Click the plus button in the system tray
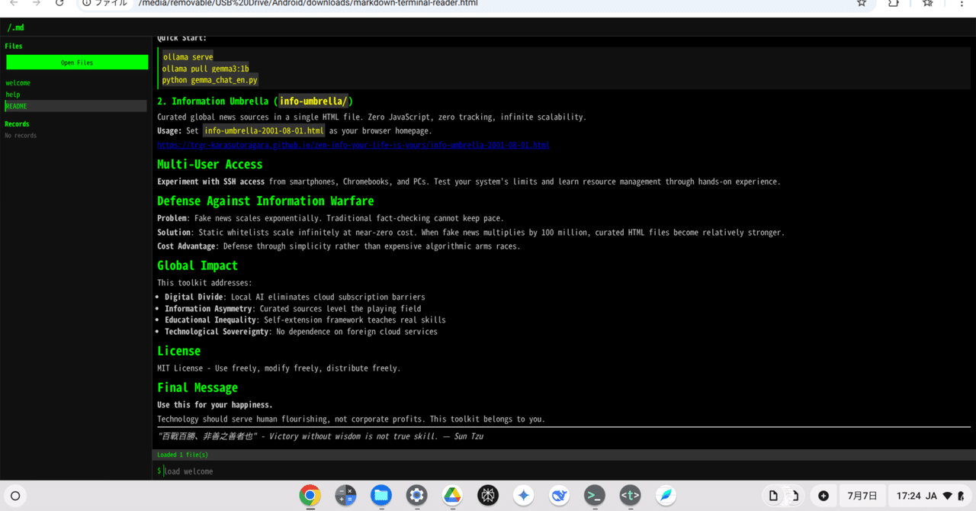 823,495
